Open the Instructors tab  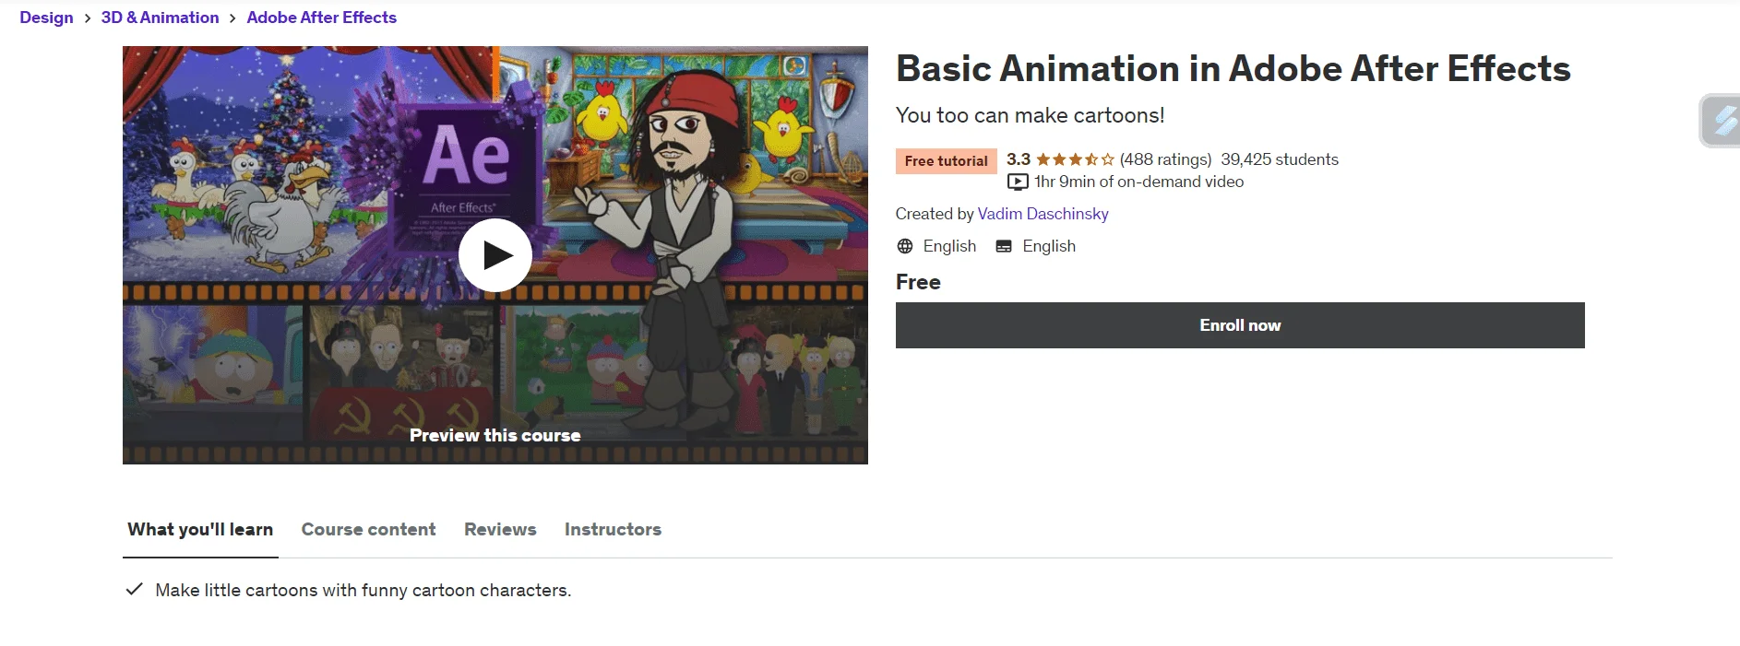coord(613,530)
